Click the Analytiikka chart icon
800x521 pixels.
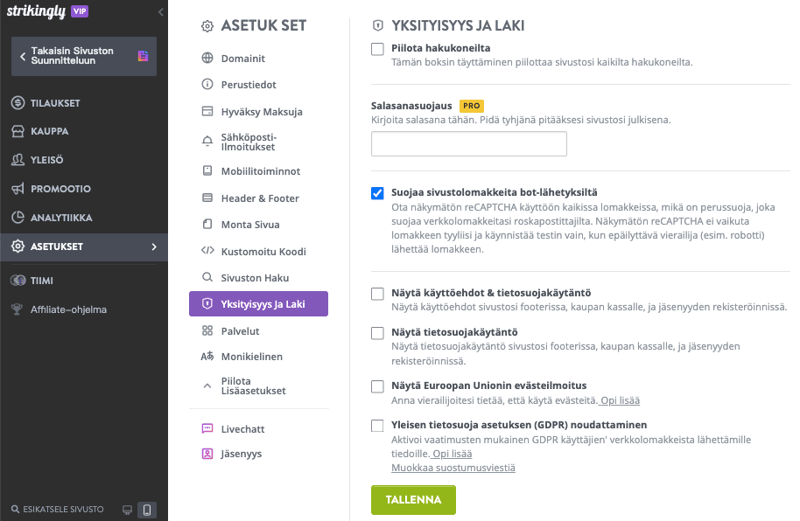tap(18, 218)
